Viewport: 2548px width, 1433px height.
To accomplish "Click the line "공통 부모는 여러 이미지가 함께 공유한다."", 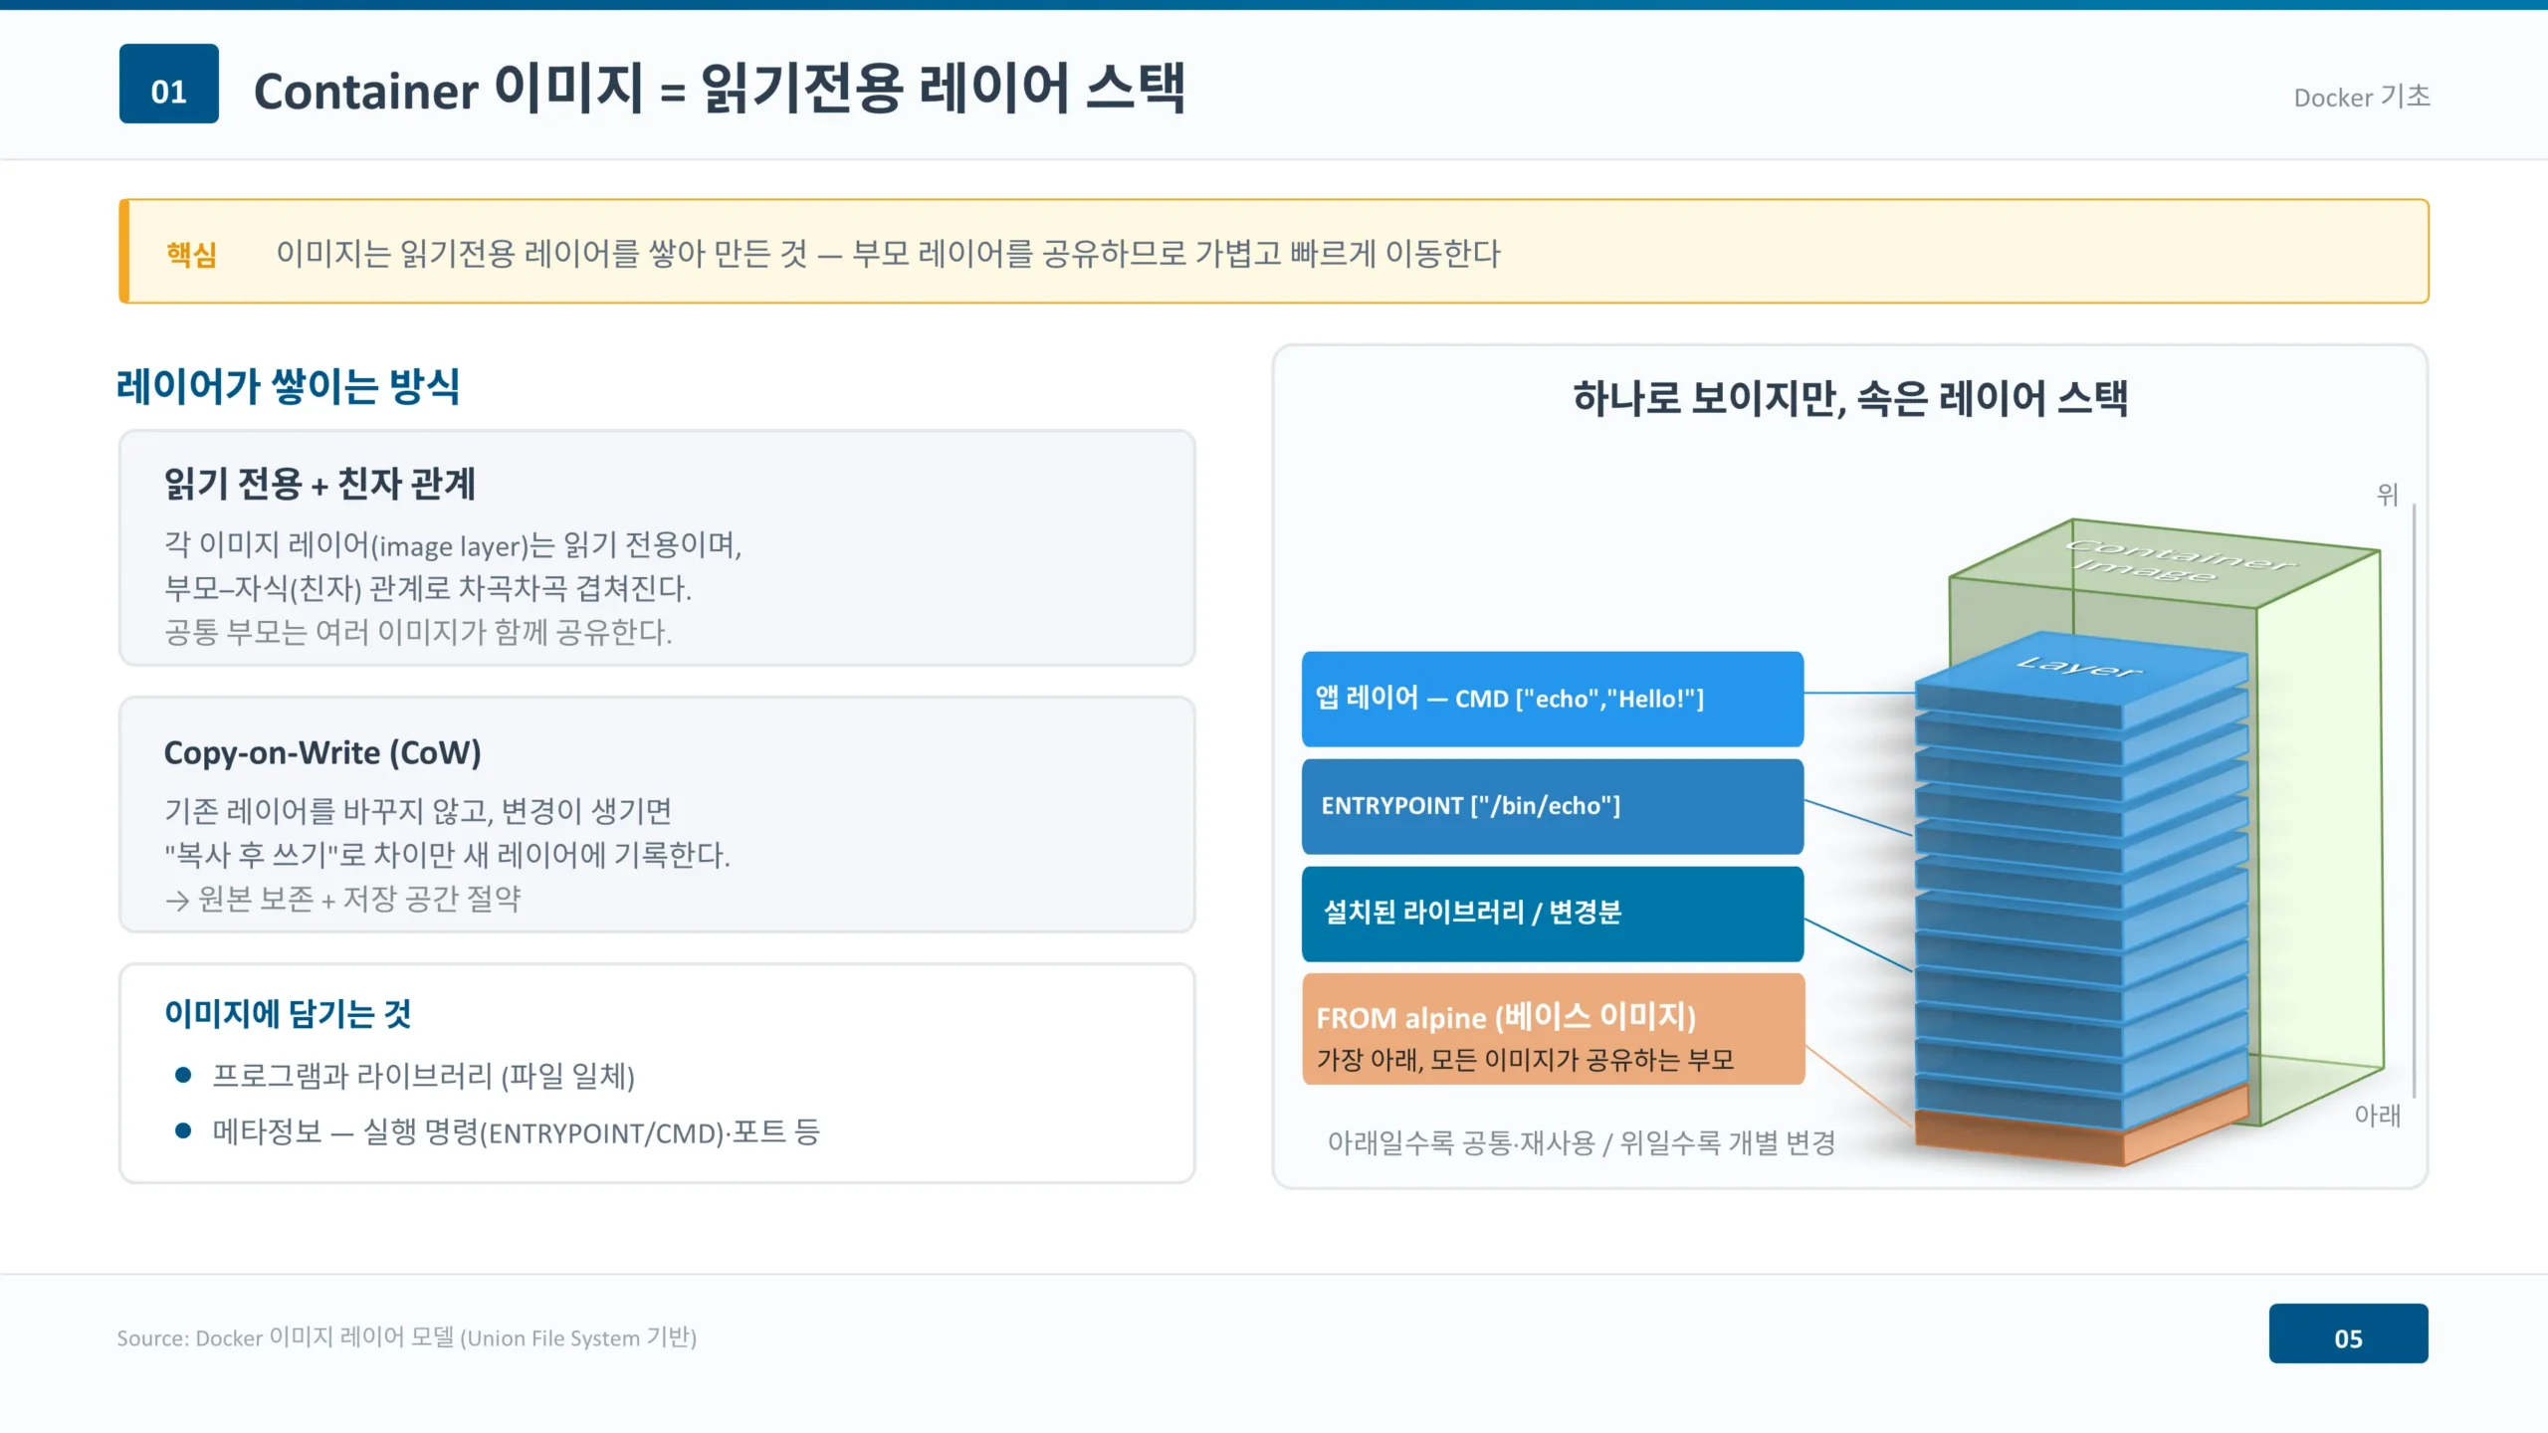I will coord(418,632).
